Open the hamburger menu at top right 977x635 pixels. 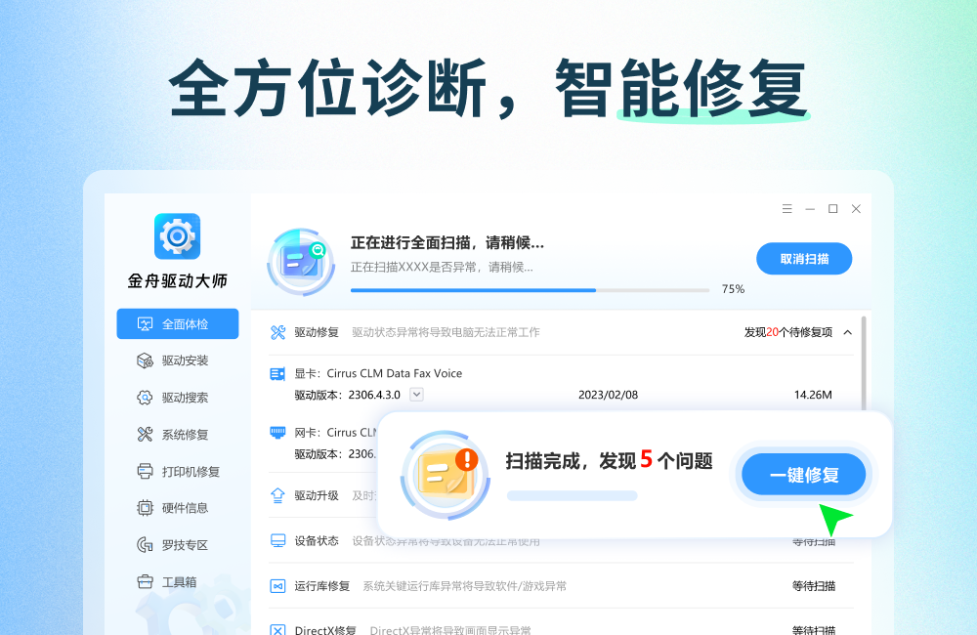pos(786,208)
